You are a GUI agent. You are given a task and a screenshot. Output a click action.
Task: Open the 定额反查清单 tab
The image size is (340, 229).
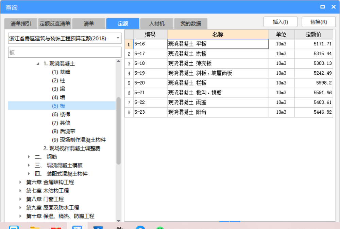pyautogui.click(x=55, y=24)
